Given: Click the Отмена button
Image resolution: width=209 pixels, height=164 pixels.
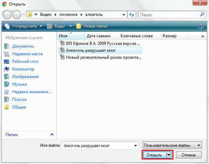Looking at the screenshot, I should 189,155.
